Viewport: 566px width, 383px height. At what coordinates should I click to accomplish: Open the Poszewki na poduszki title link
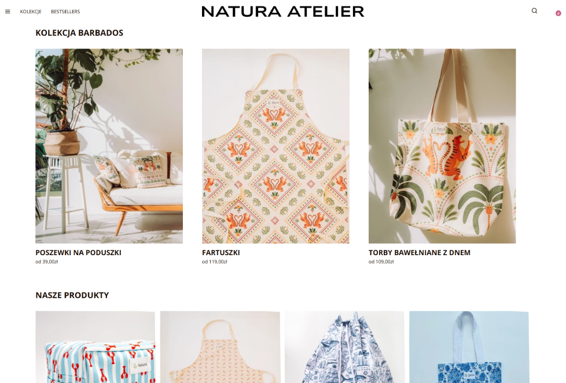click(78, 253)
